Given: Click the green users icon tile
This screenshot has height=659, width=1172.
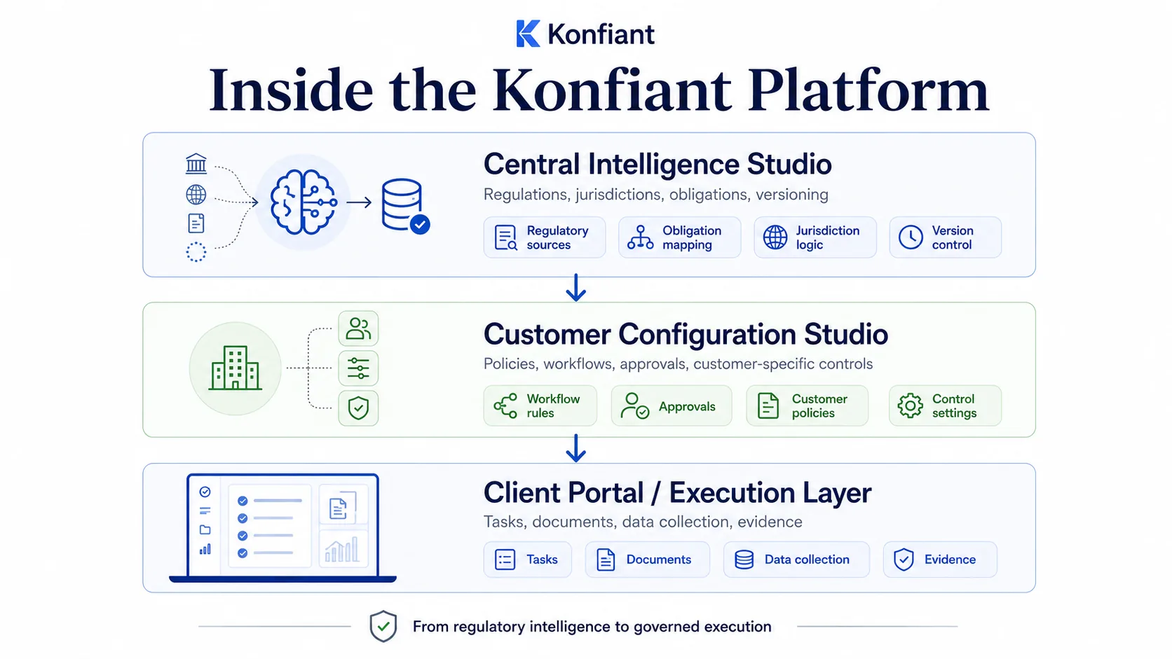Looking at the screenshot, I should (x=358, y=328).
